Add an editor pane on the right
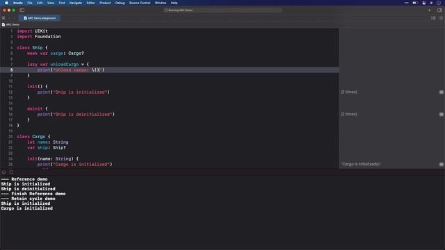The image size is (445, 250). (441, 18)
